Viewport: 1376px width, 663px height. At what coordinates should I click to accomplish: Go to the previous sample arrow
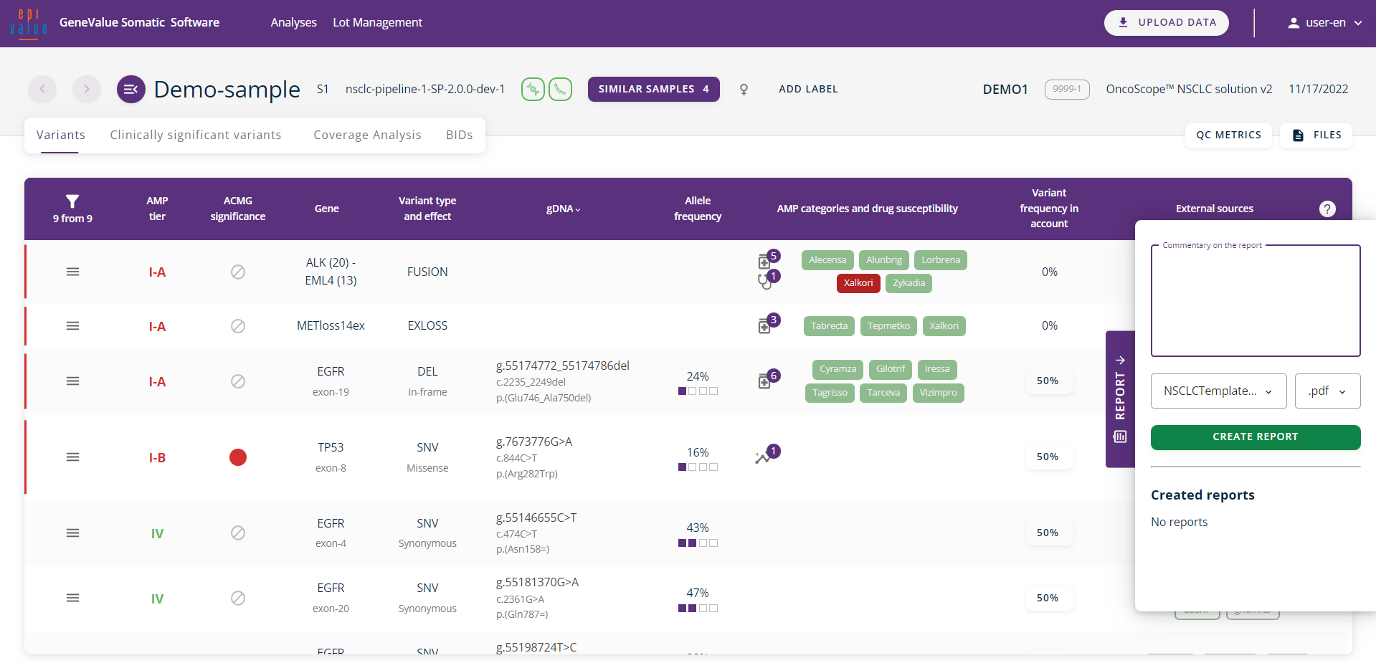click(x=42, y=90)
